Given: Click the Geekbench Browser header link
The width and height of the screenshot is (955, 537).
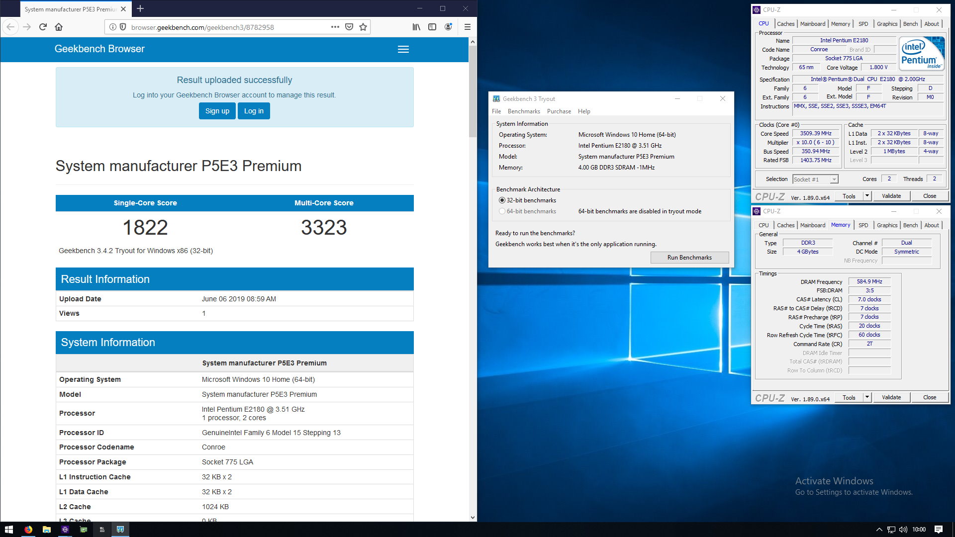Looking at the screenshot, I should 99,49.
